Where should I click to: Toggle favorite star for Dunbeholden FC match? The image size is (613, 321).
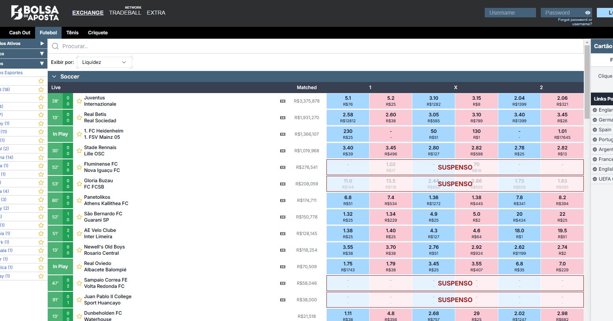[79, 316]
